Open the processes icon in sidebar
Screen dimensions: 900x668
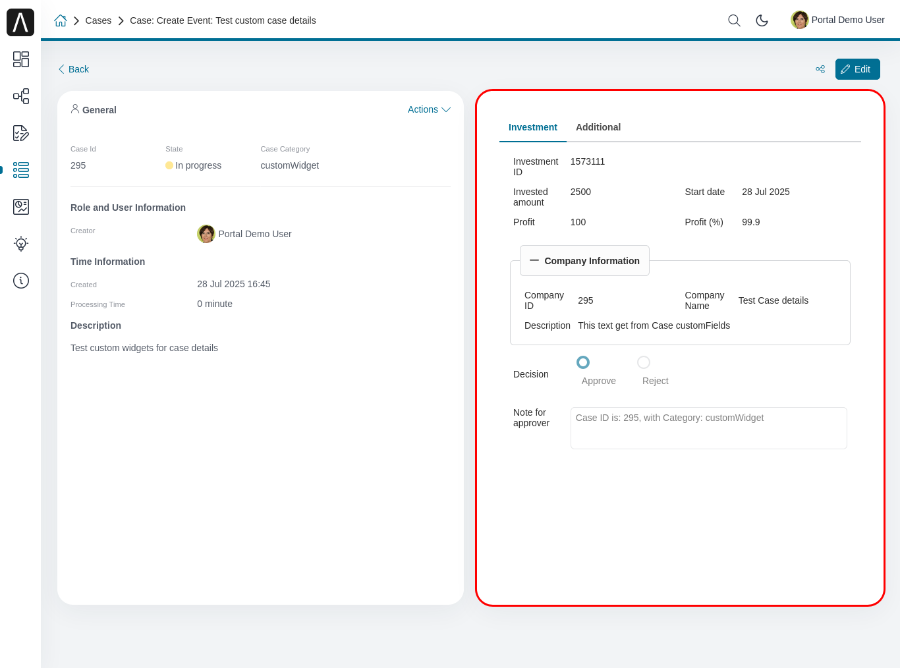point(21,96)
